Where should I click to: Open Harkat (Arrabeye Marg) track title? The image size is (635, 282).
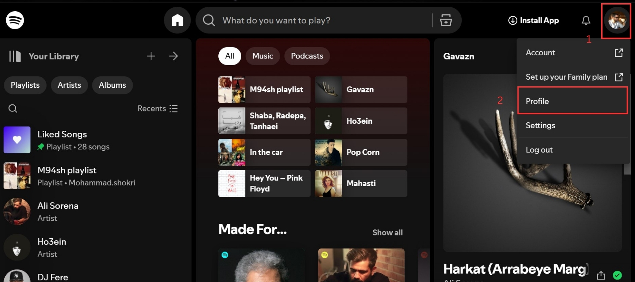pyautogui.click(x=515, y=269)
